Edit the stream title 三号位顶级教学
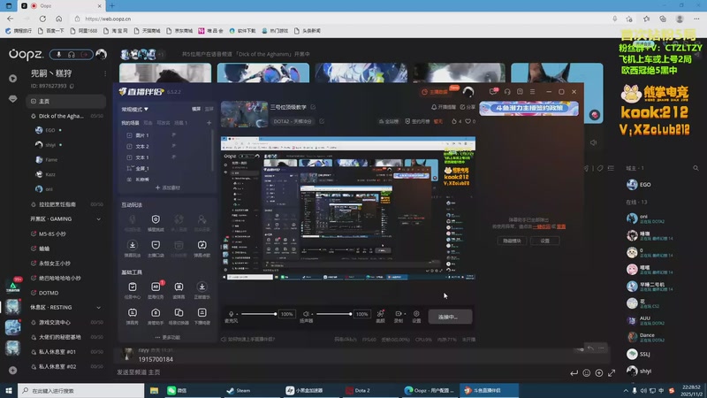 tap(313, 107)
